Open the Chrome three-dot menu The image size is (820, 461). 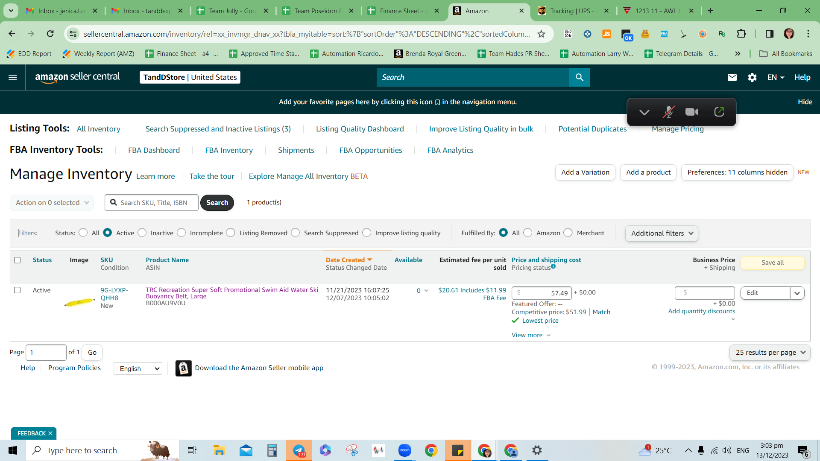pos(808,34)
